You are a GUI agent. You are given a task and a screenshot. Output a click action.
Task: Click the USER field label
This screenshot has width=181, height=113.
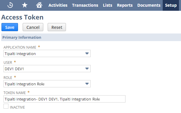(8, 62)
